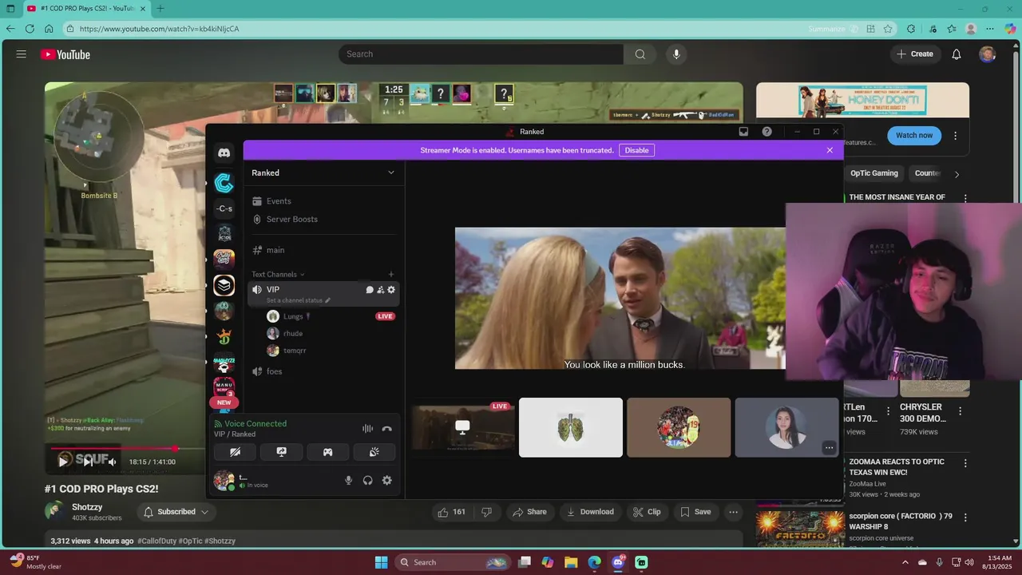Screen dimensions: 1022x575
Task: Collapse the Text Channels category
Action: (277, 274)
